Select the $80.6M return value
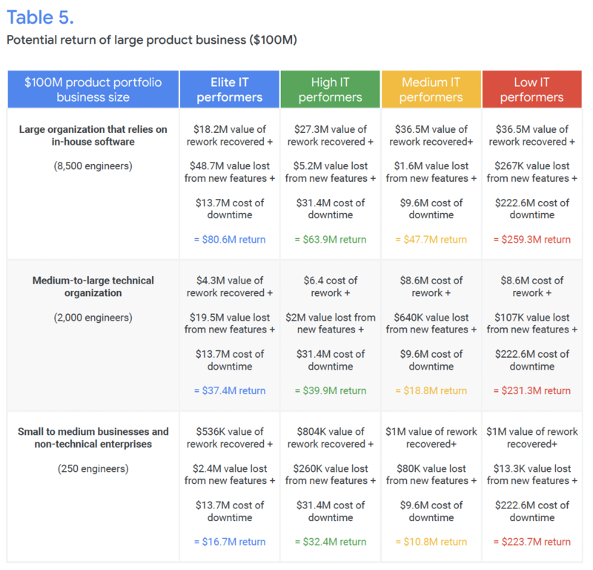This screenshot has height=570, width=593. (230, 240)
